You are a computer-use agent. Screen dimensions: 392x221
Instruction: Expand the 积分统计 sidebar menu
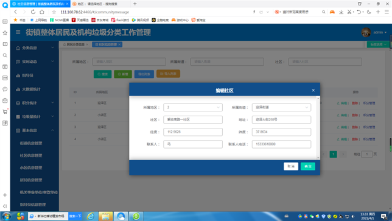coord(35,103)
